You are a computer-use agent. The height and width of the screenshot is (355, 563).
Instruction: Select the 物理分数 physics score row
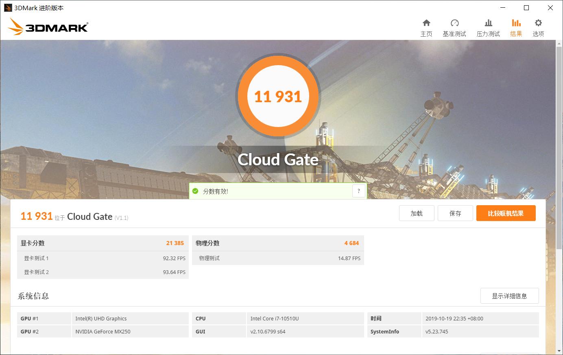278,243
